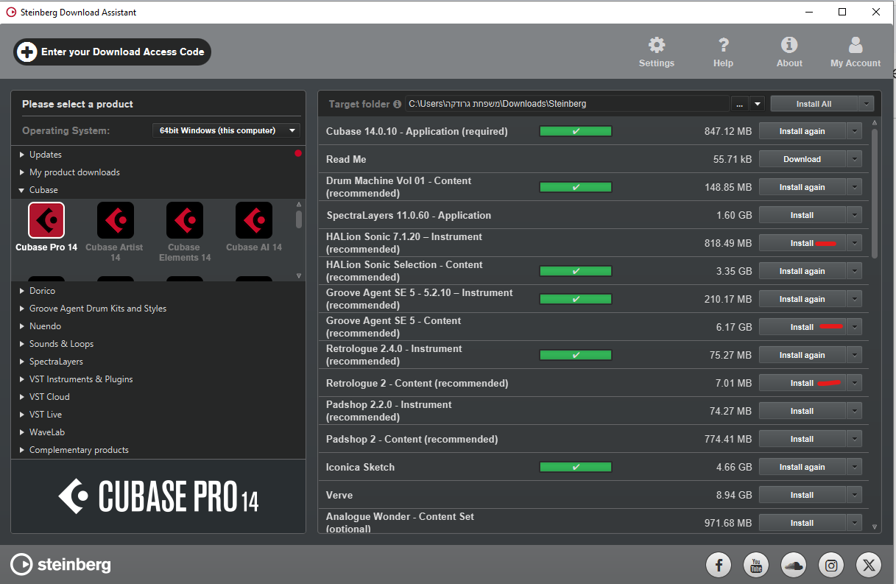Image resolution: width=896 pixels, height=584 pixels.
Task: Select the Cubase Pro 14 product icon
Action: coord(46,220)
